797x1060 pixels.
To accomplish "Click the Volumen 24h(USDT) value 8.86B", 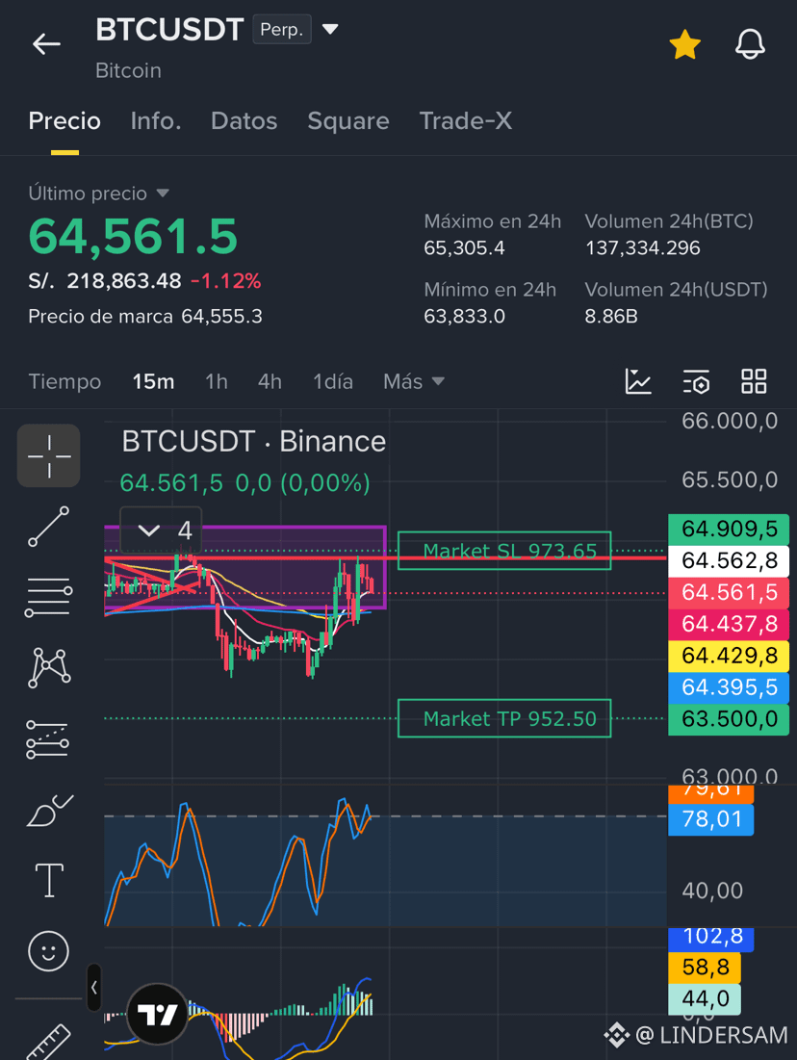I will click(611, 317).
